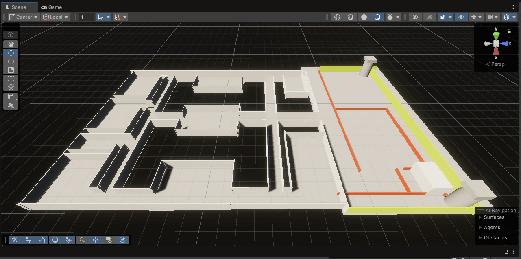This screenshot has width=521, height=259.
Task: Click the Wireframe draw mode icon
Action: [x=337, y=17]
